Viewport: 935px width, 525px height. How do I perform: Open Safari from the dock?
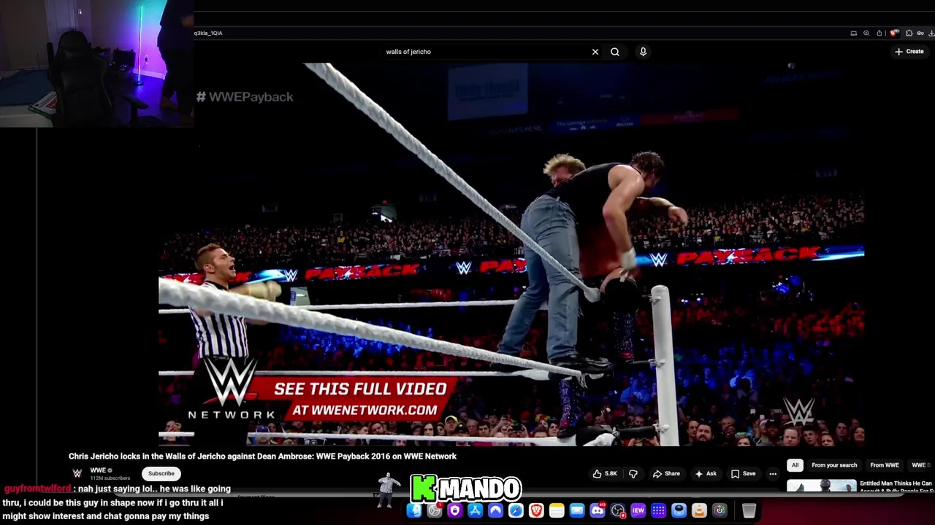[x=516, y=510]
